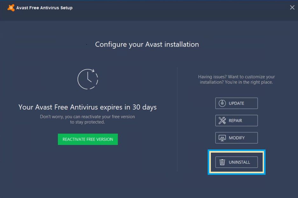Click 'Don't worry, you can reactivate' text
This screenshot has width=298, height=198.
87,119
